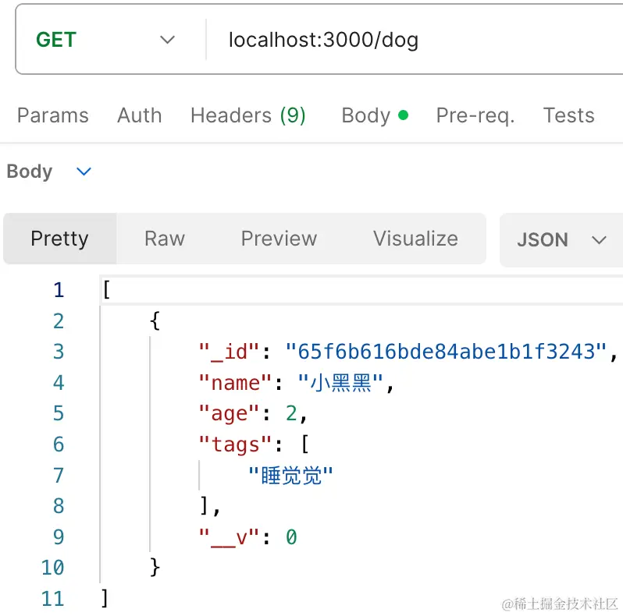Image resolution: width=623 pixels, height=616 pixels.
Task: Click the "tags" key on line 6
Action: 235,444
